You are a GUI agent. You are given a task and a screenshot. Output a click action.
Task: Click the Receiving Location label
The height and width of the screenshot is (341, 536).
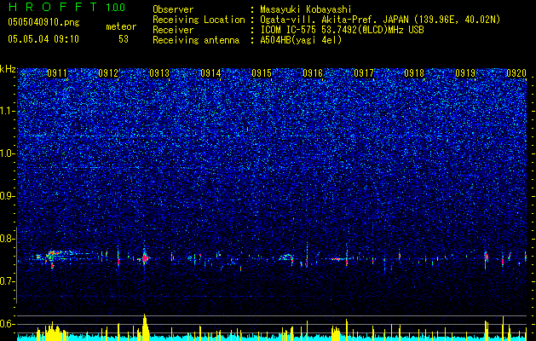click(199, 20)
